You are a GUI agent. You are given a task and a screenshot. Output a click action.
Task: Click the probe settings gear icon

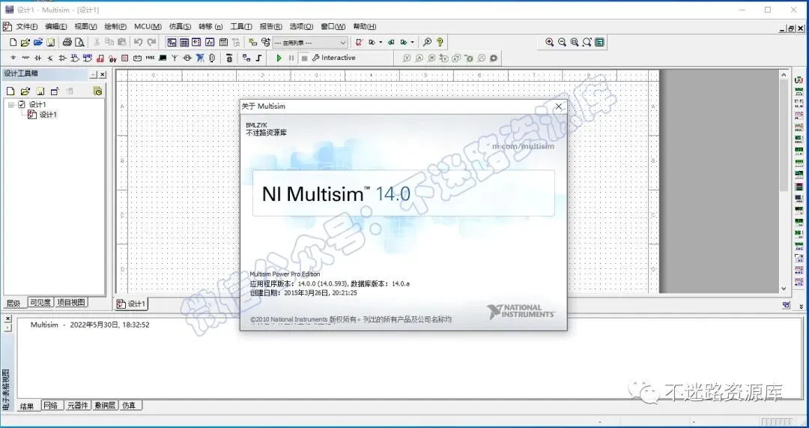[x=494, y=58]
